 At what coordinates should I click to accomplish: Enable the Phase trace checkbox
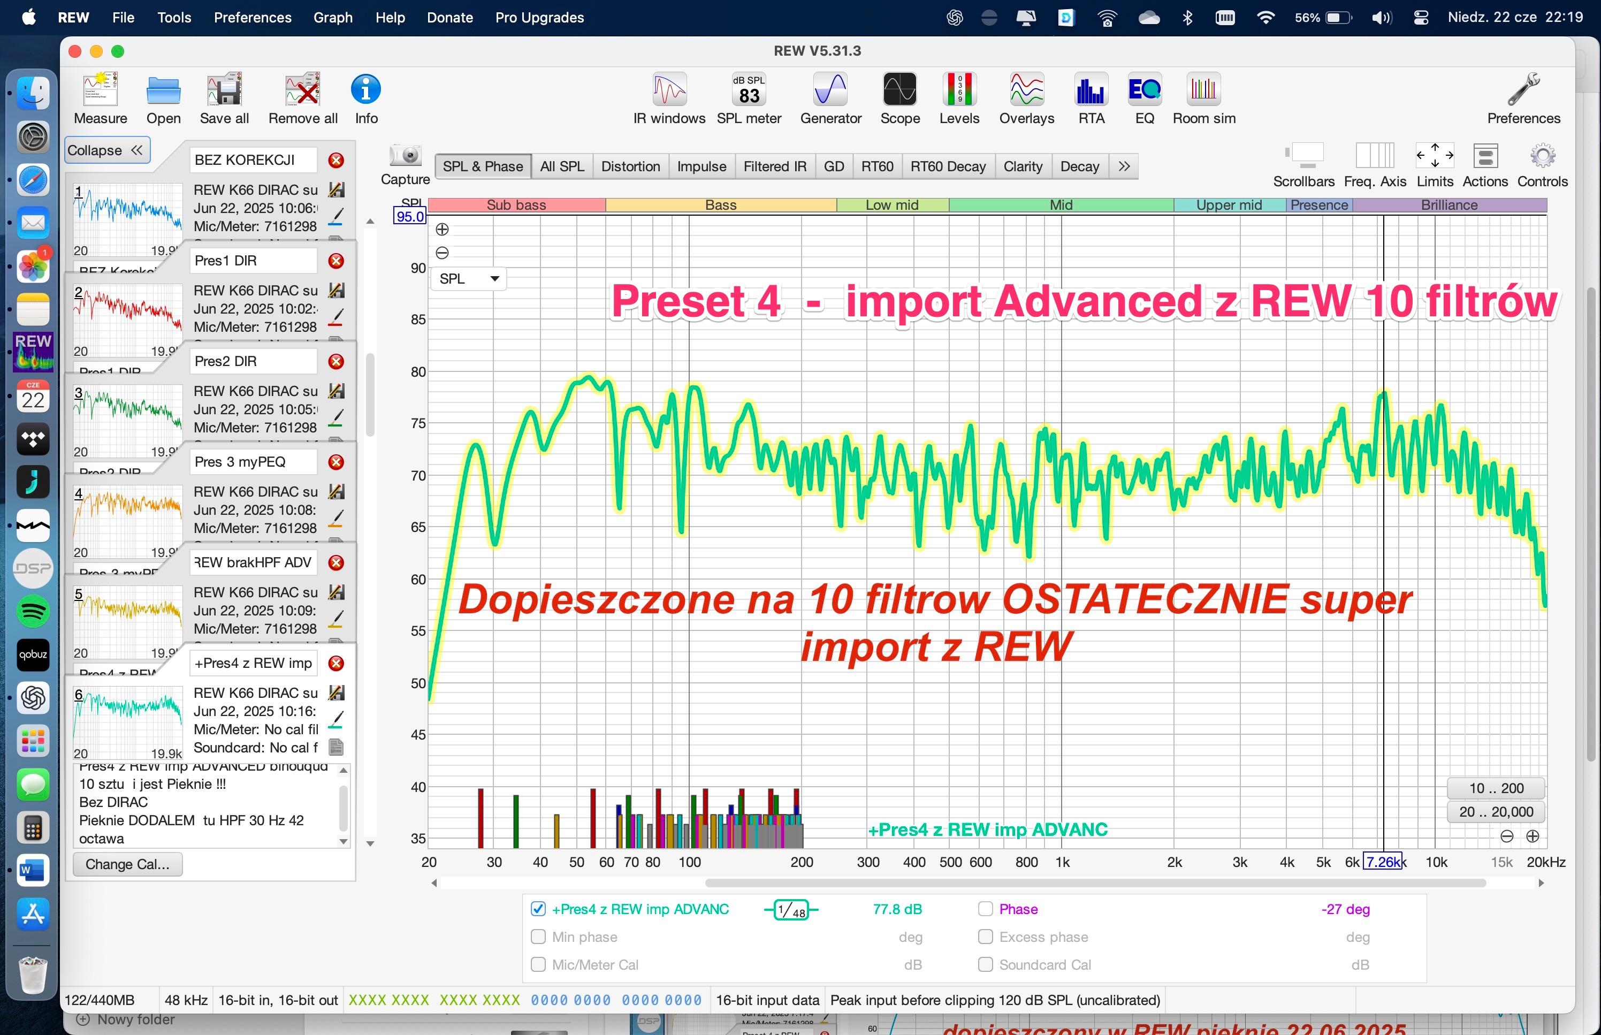coord(985,909)
